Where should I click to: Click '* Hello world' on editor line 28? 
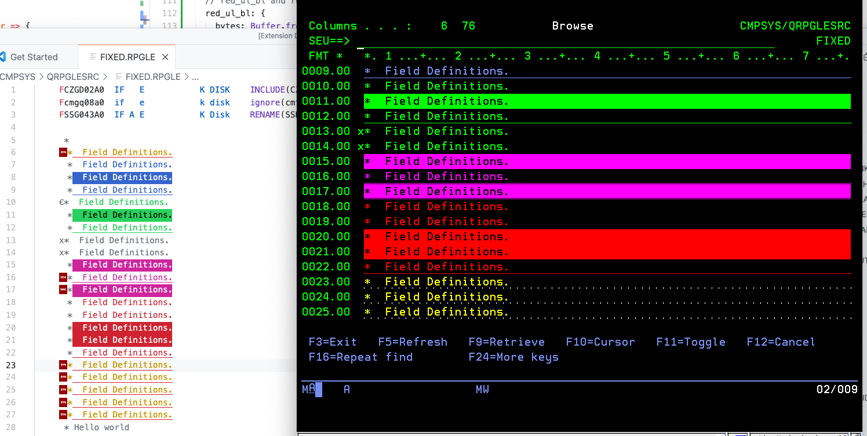(97, 427)
